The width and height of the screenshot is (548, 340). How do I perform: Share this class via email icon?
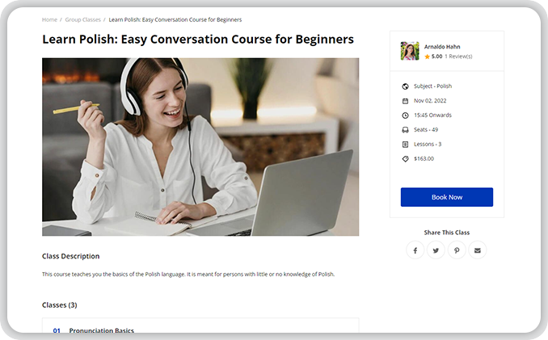pyautogui.click(x=477, y=250)
